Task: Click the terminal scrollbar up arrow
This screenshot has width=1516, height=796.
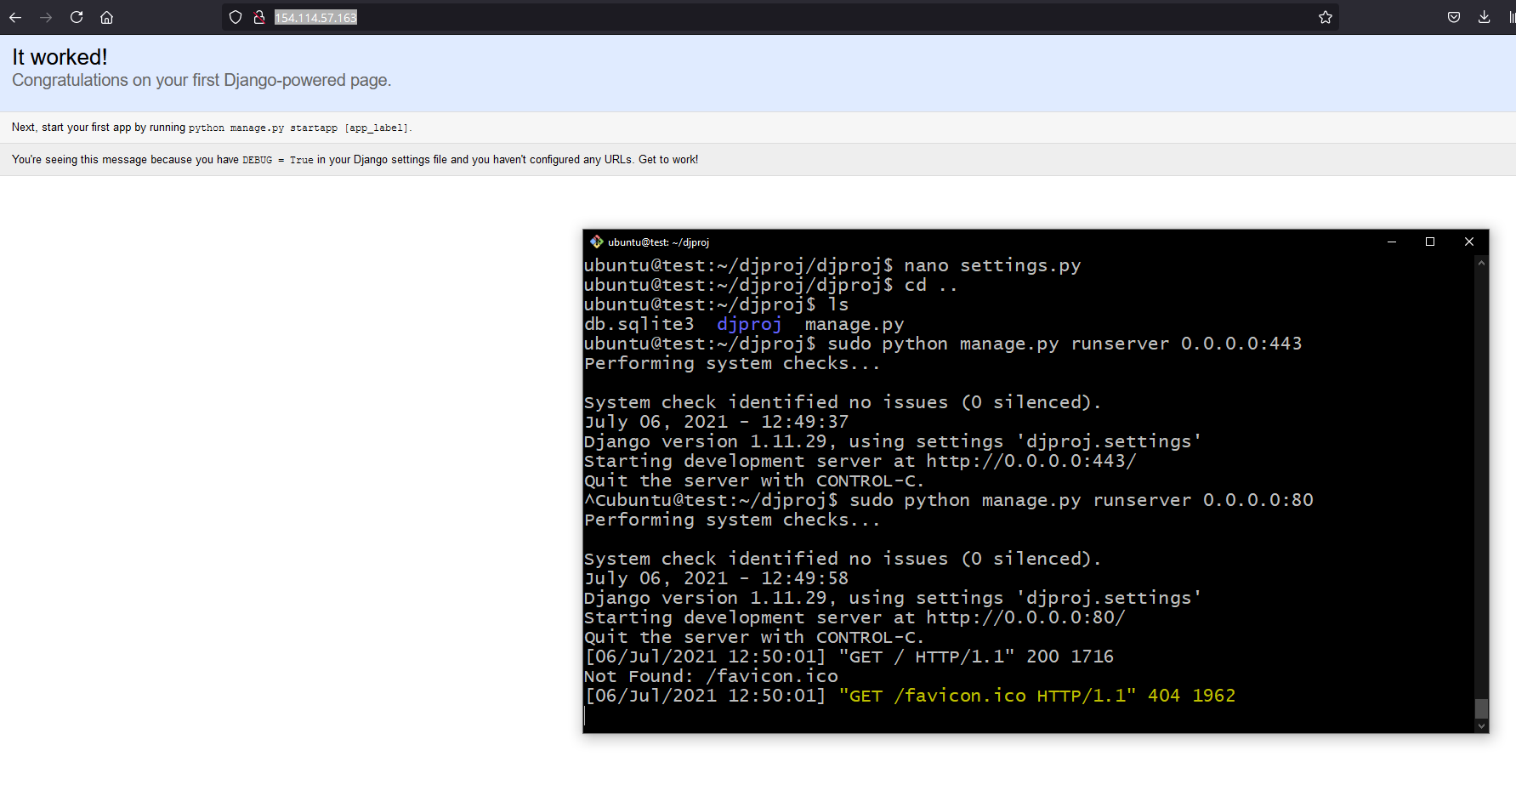Action: click(x=1481, y=263)
